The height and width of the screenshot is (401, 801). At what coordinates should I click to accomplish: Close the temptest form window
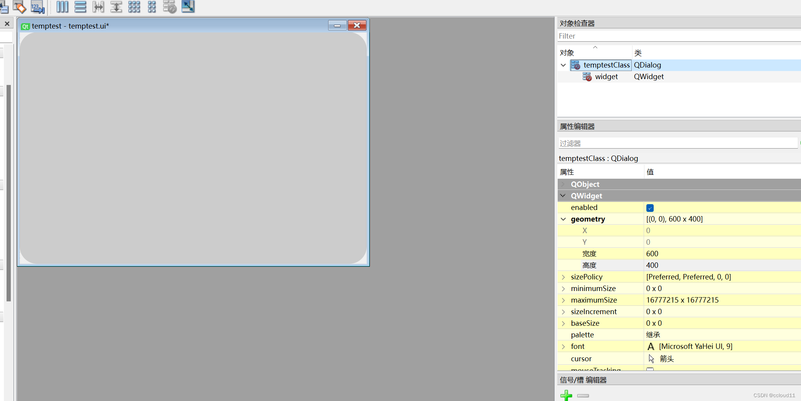(357, 25)
